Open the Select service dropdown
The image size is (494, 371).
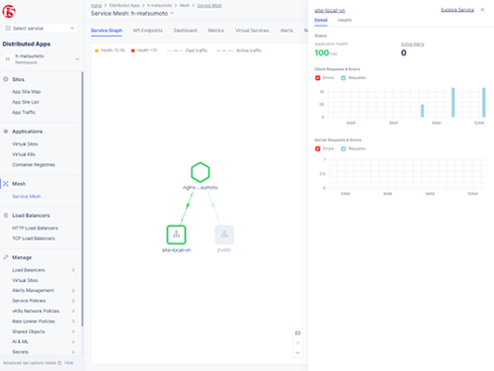coord(41,29)
